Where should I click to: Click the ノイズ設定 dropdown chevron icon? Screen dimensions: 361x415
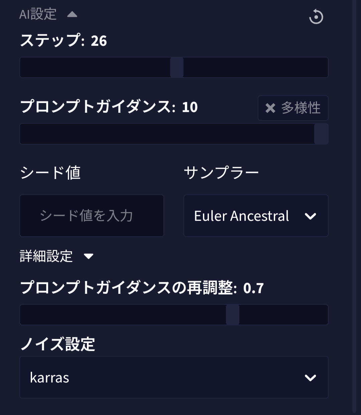(x=310, y=378)
